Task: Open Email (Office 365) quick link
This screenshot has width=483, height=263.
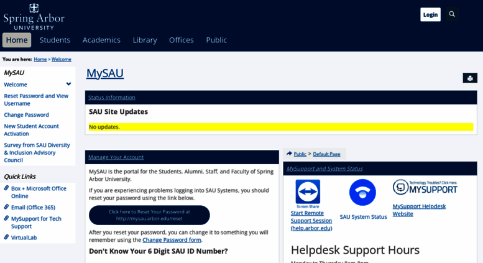Action: [x=34, y=208]
